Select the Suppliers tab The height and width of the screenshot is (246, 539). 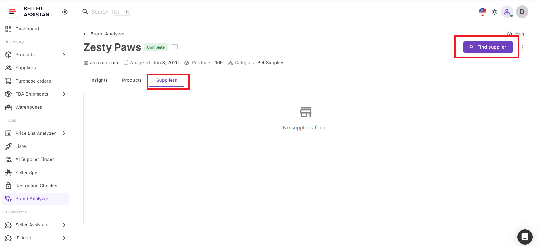(x=167, y=80)
